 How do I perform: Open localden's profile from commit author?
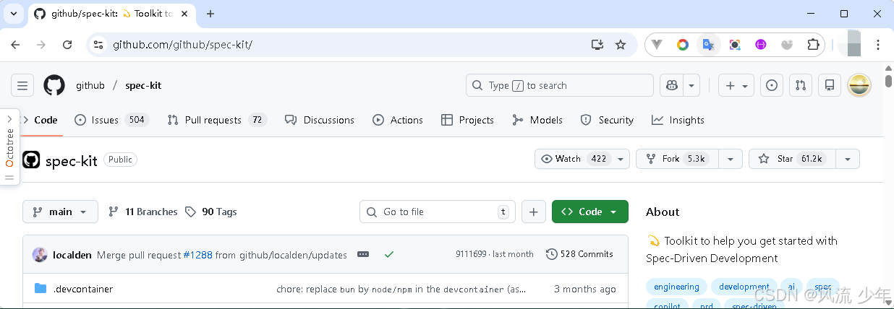[x=72, y=255]
